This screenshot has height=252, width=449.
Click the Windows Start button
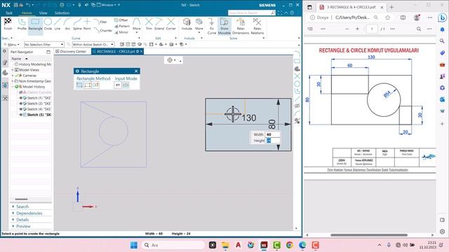(x=134, y=245)
